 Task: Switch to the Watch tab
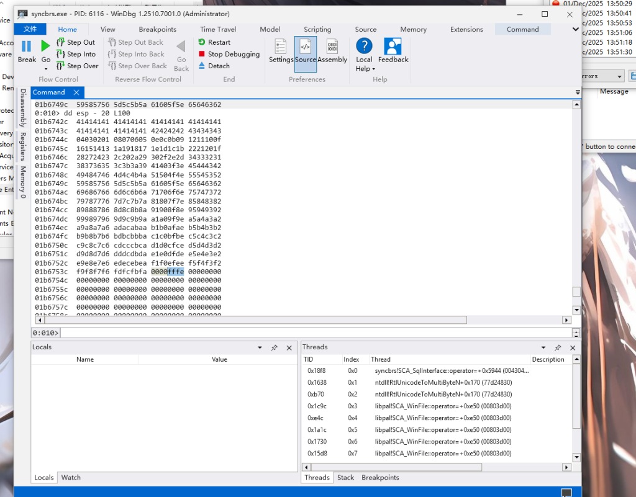coord(71,477)
